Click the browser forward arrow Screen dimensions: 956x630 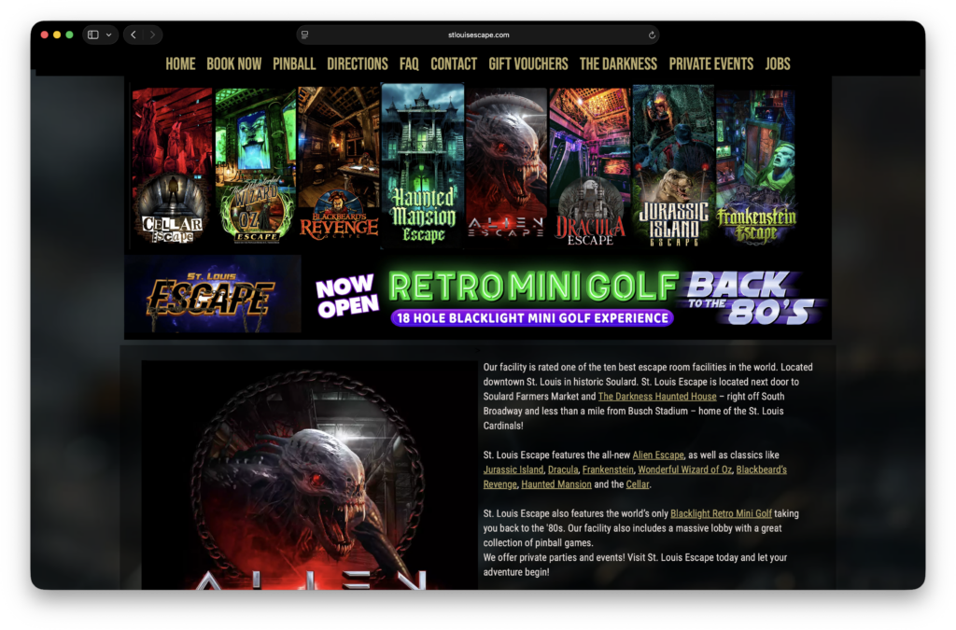click(x=152, y=35)
